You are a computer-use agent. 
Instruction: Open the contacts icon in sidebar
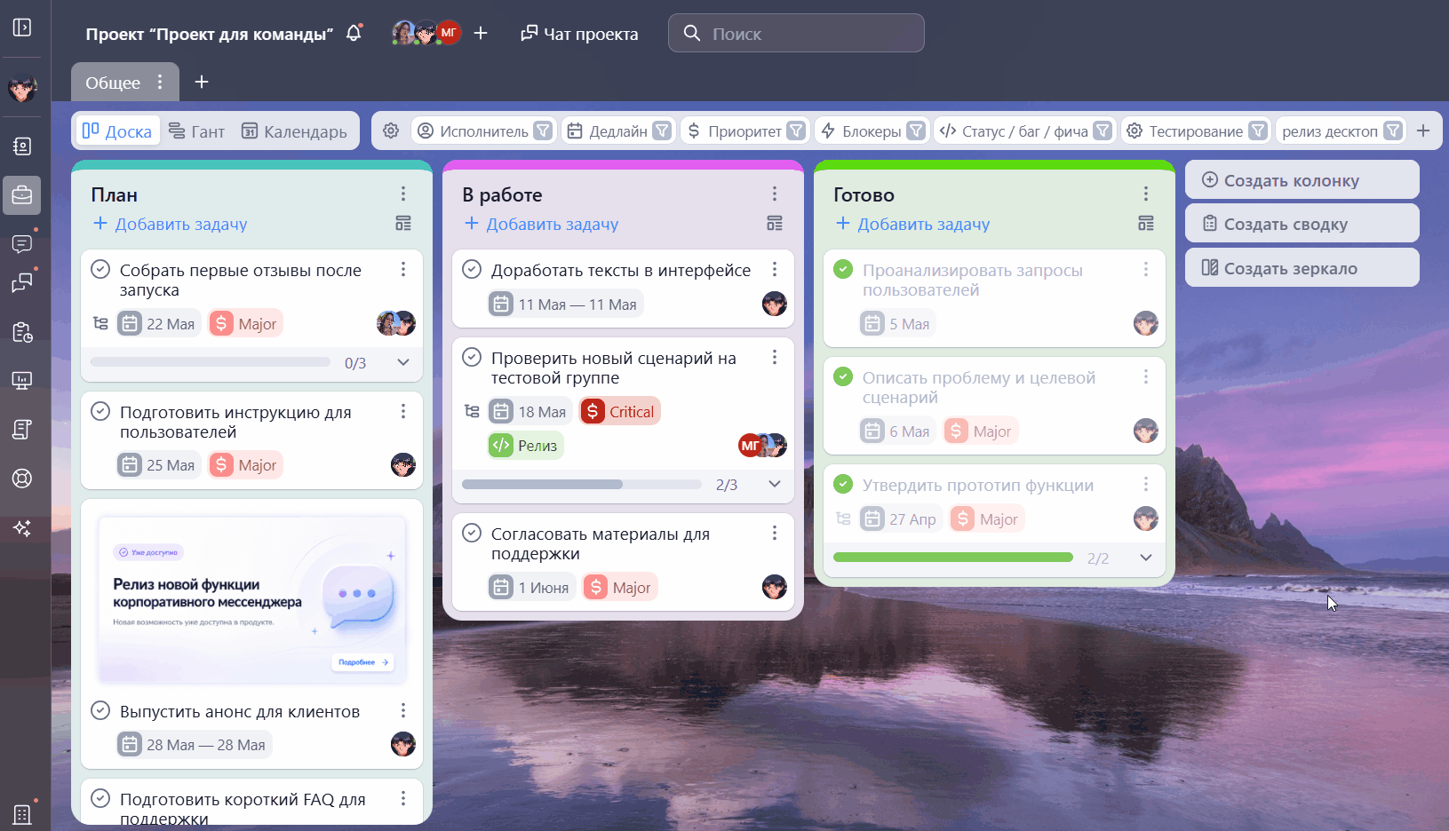click(22, 146)
